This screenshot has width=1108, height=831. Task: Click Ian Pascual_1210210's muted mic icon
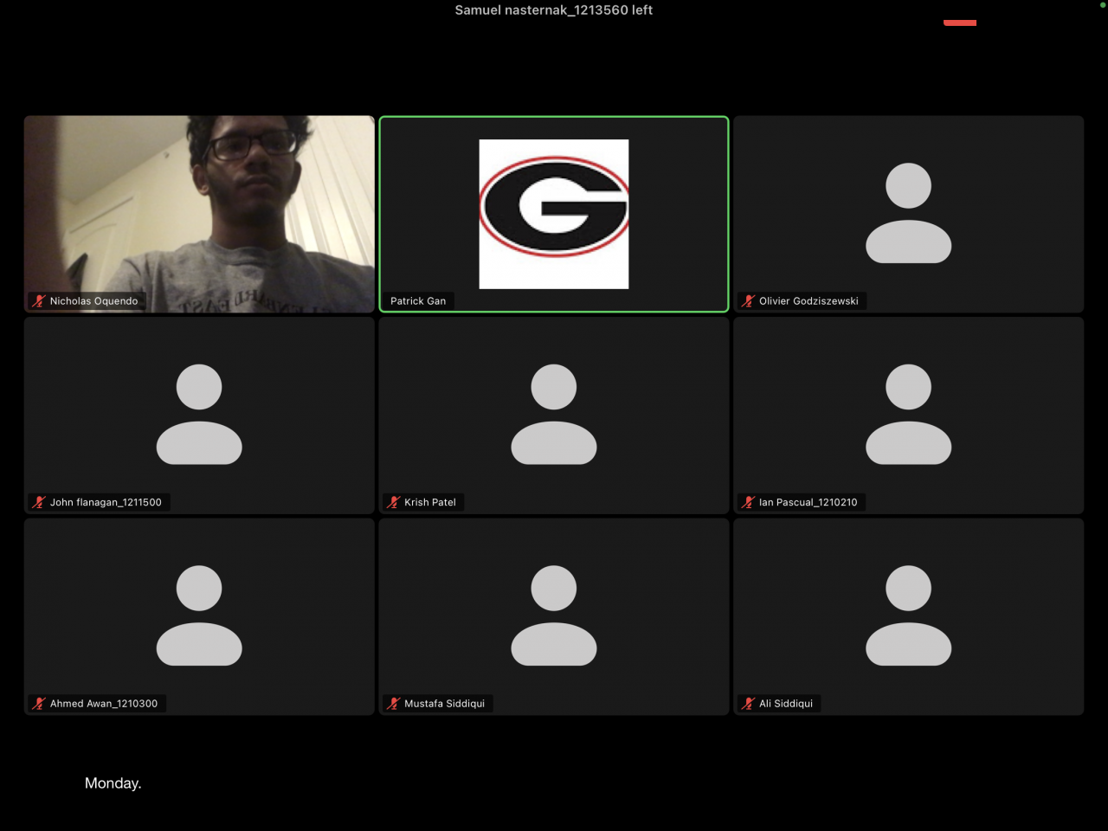tap(749, 502)
